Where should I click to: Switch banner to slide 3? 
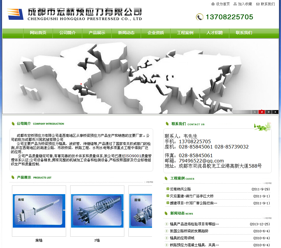268,112
